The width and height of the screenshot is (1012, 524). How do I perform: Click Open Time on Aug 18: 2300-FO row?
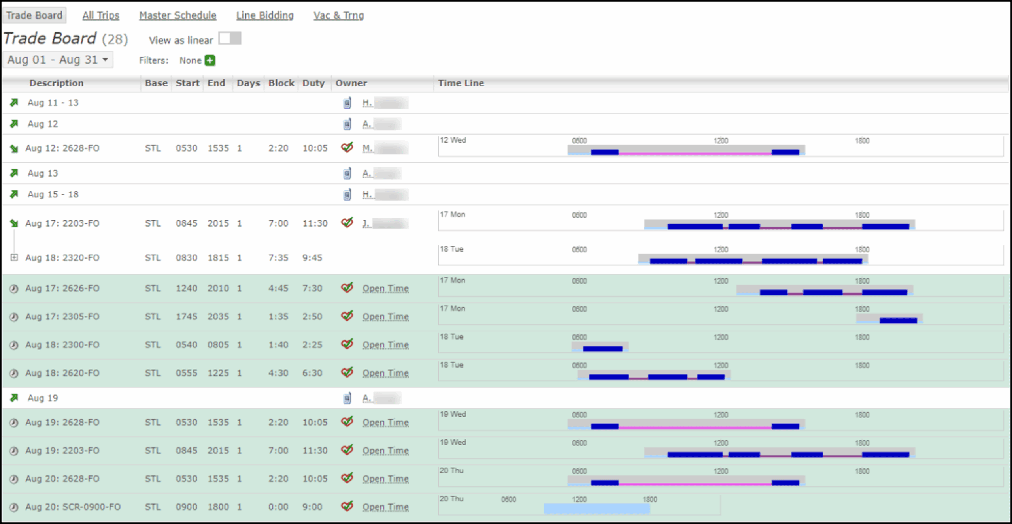[x=385, y=344]
